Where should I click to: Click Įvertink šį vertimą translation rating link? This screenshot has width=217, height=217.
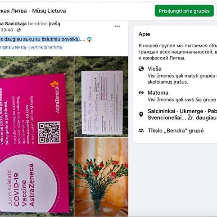click(45, 47)
